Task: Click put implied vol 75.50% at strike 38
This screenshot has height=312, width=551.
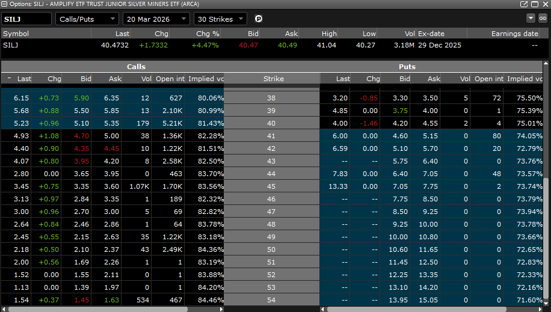Action: click(x=529, y=98)
